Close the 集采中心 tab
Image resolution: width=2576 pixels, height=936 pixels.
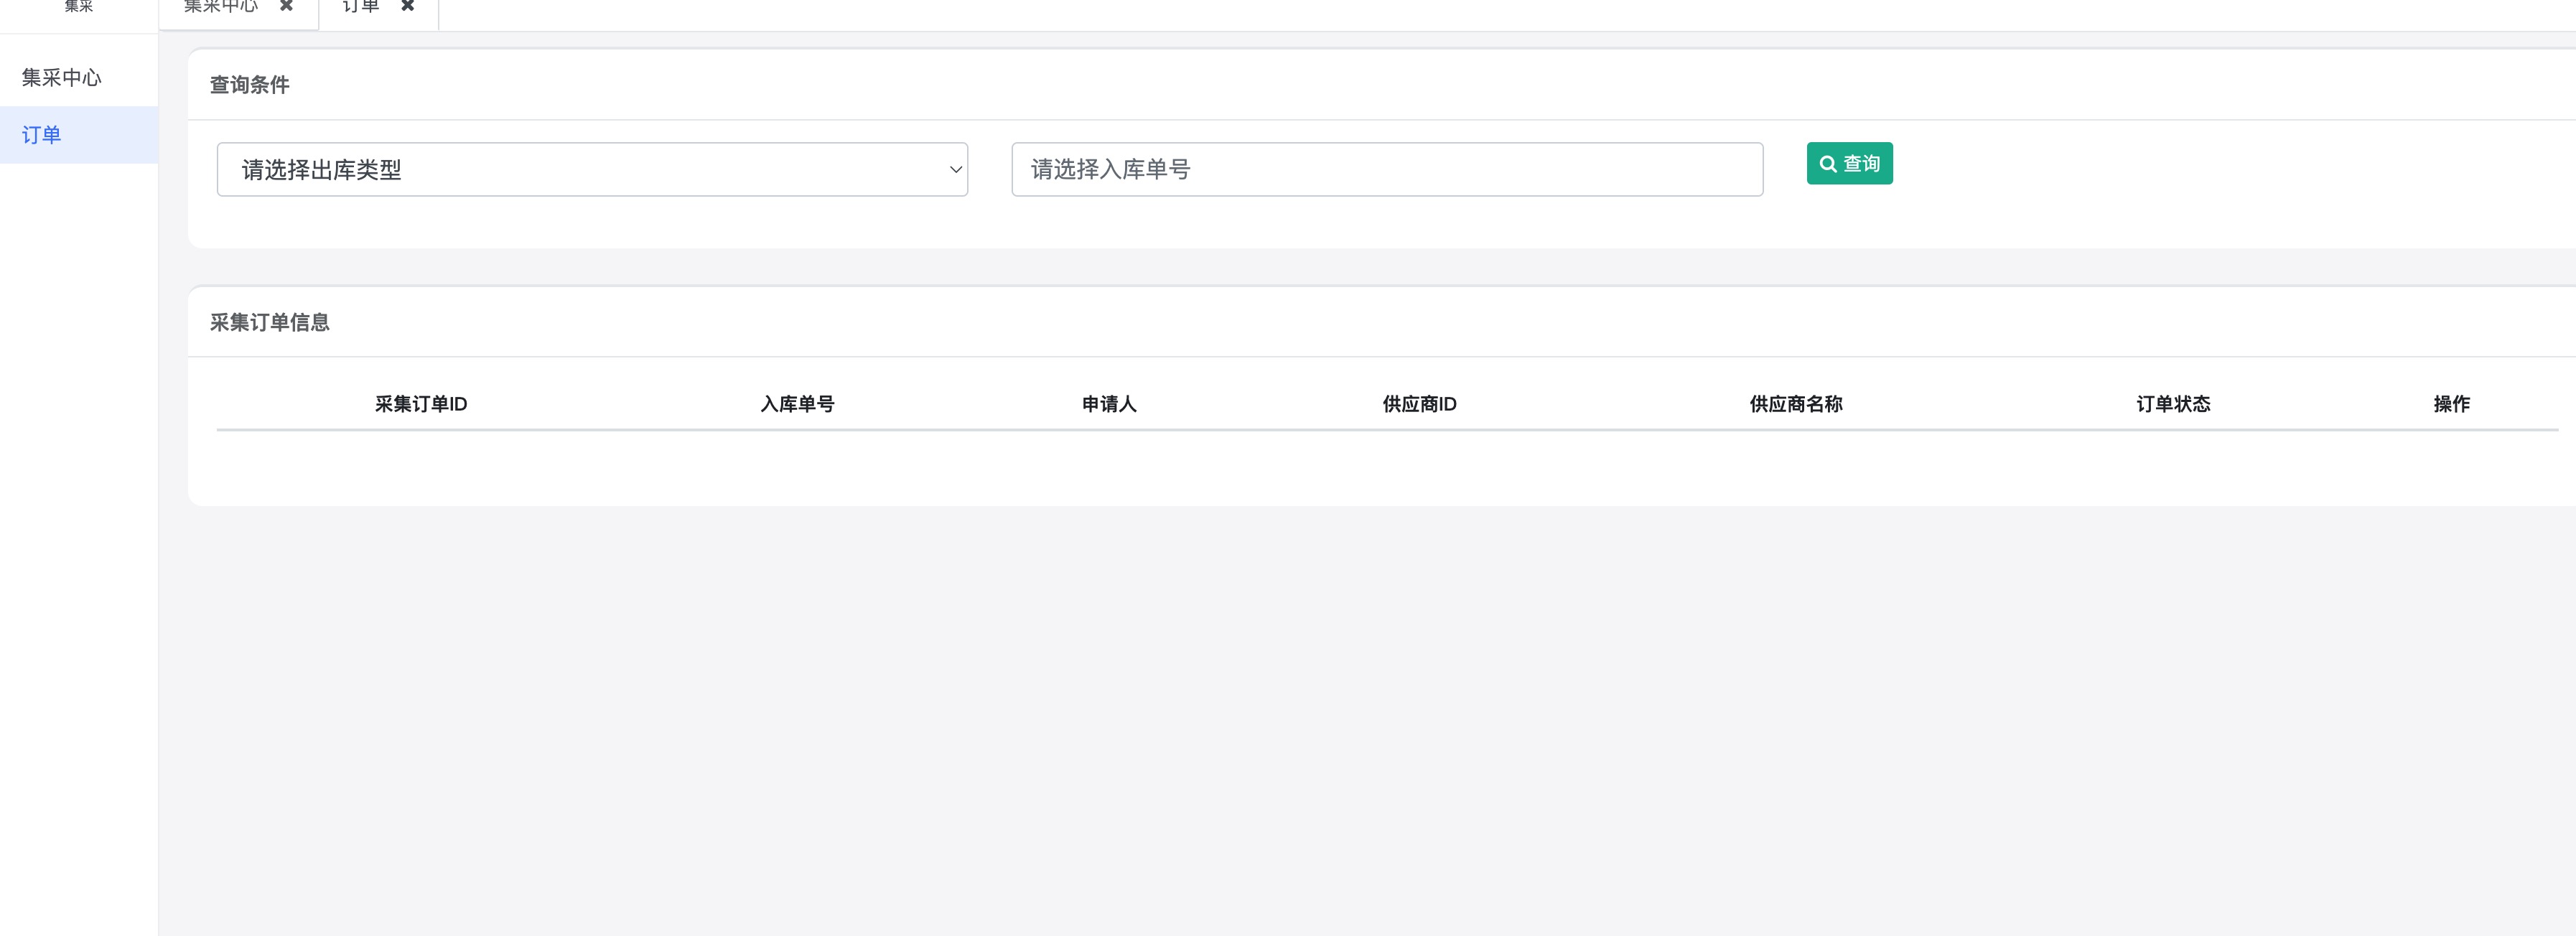pos(286,5)
